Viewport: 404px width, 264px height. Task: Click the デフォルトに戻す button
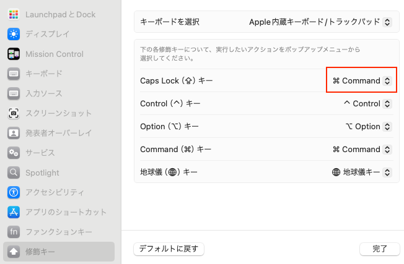pos(169,249)
